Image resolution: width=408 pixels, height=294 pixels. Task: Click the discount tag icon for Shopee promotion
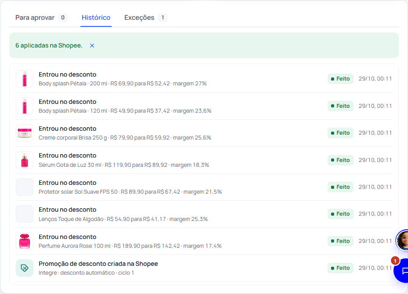point(25,268)
